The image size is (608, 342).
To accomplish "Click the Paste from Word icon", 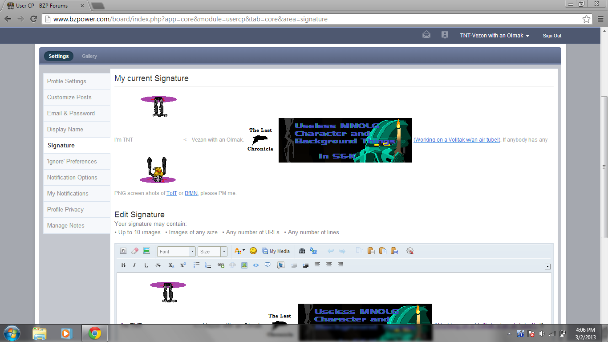I will [x=394, y=251].
